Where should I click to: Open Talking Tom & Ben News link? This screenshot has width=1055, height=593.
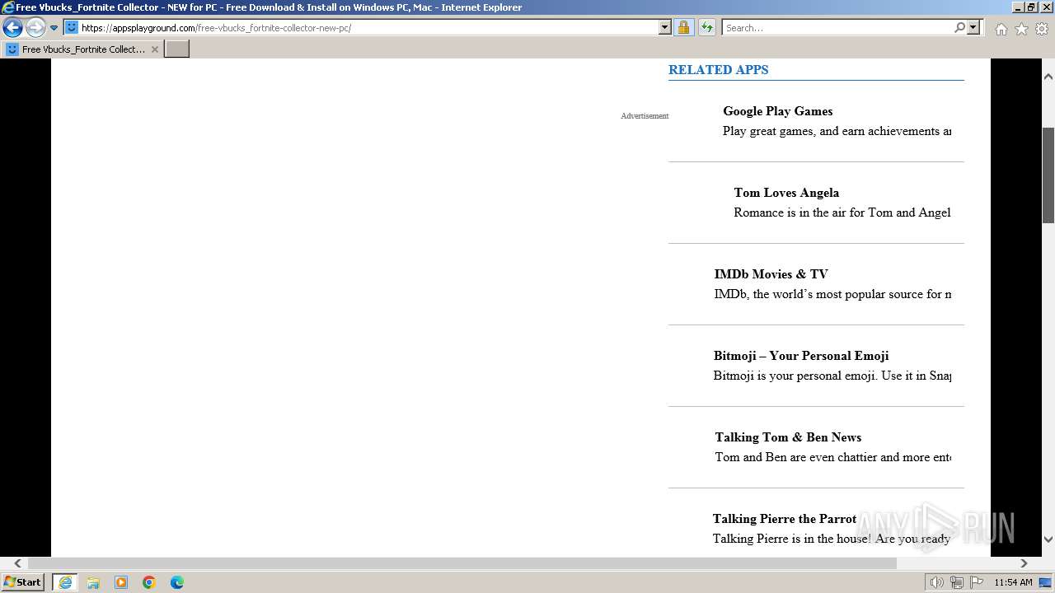[788, 437]
